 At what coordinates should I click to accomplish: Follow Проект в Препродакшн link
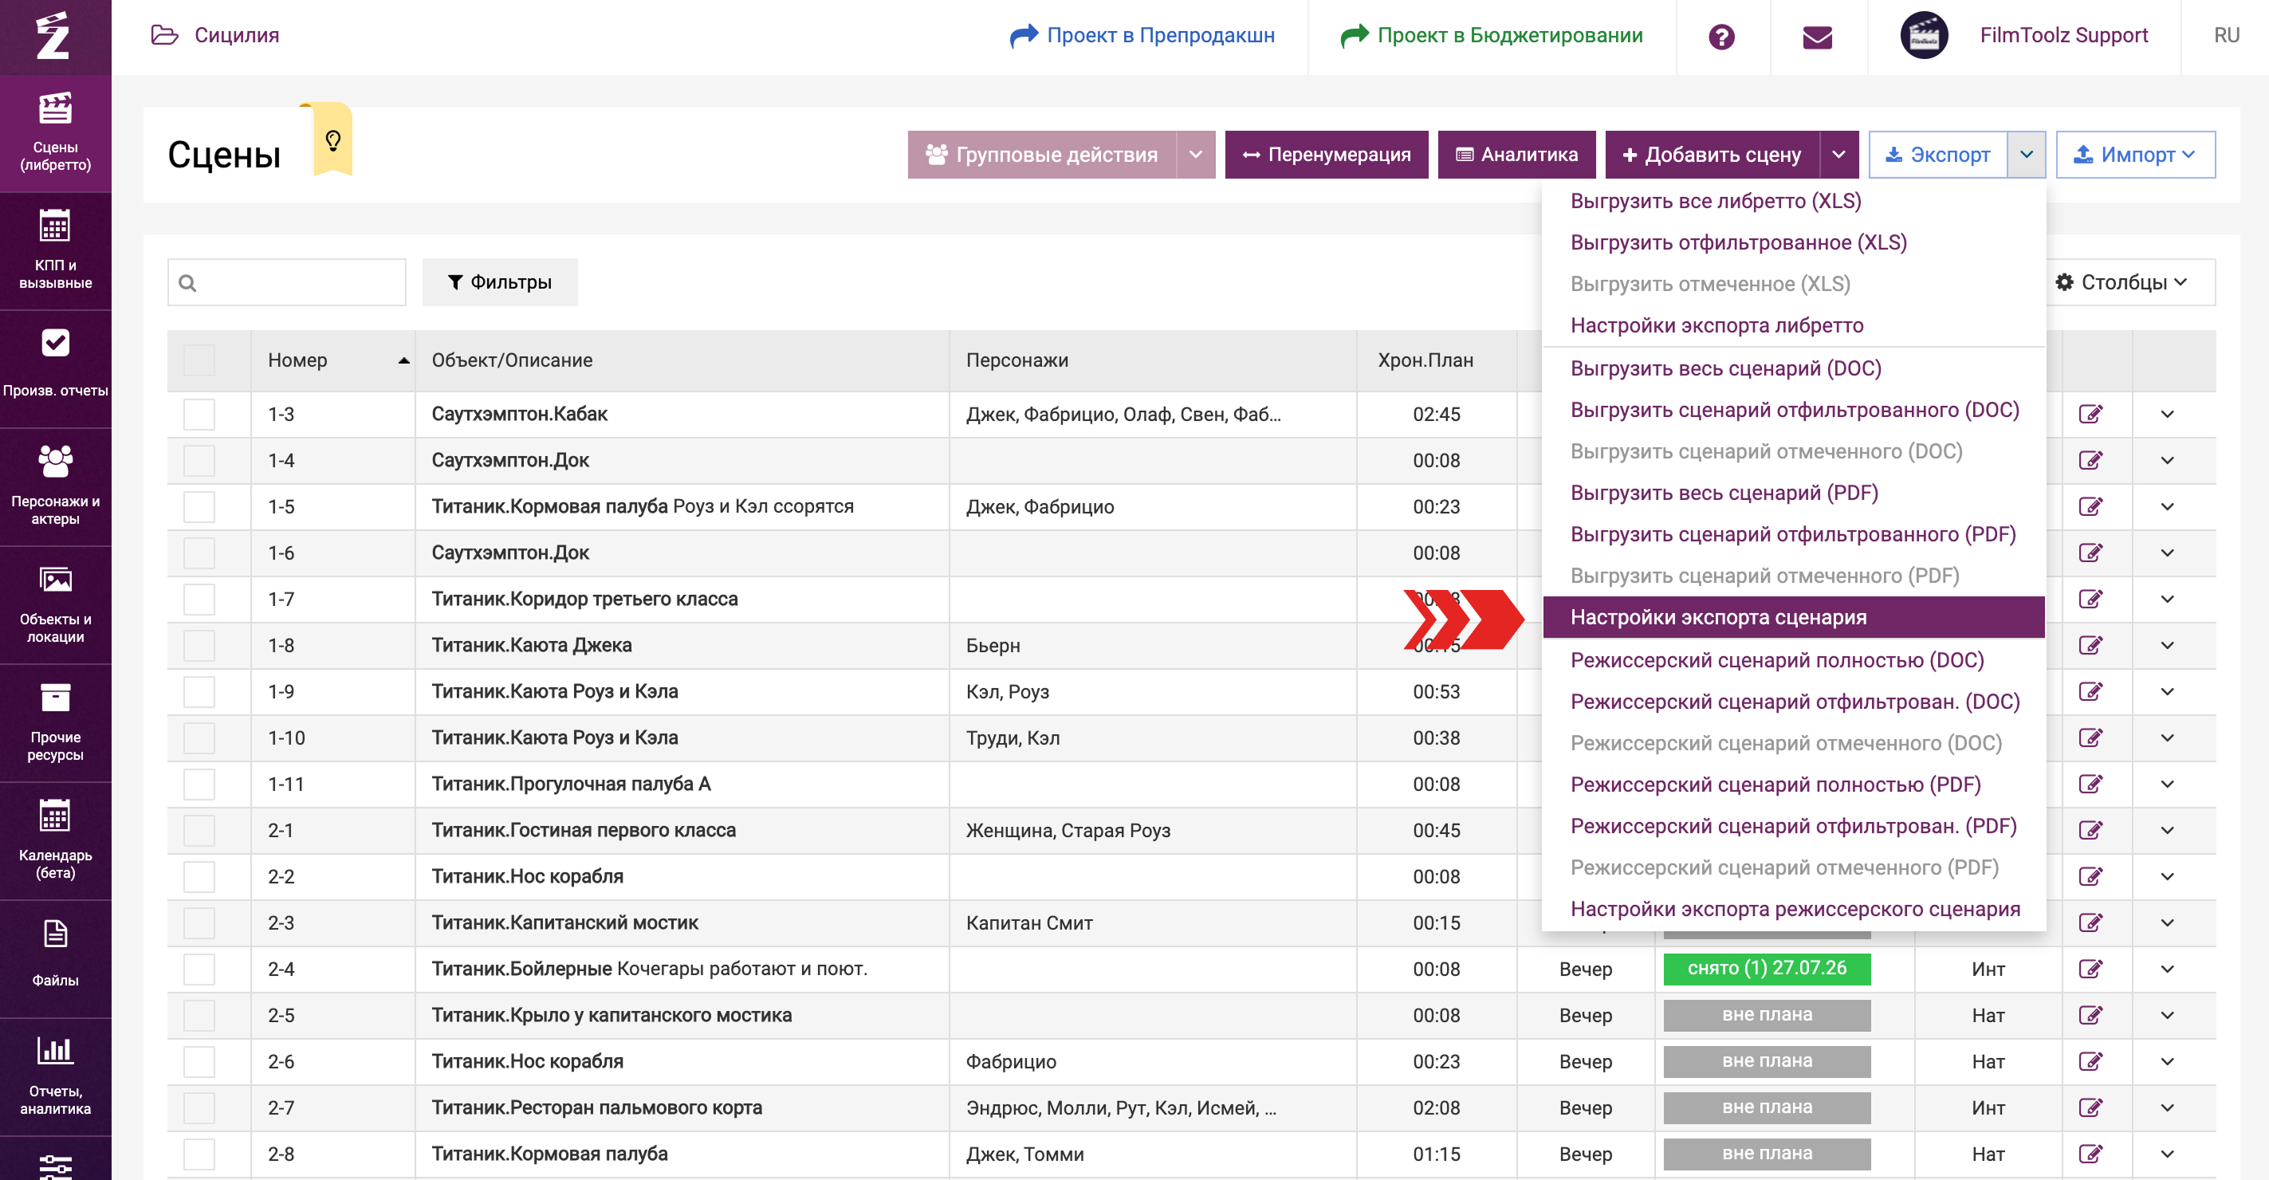(x=1142, y=35)
